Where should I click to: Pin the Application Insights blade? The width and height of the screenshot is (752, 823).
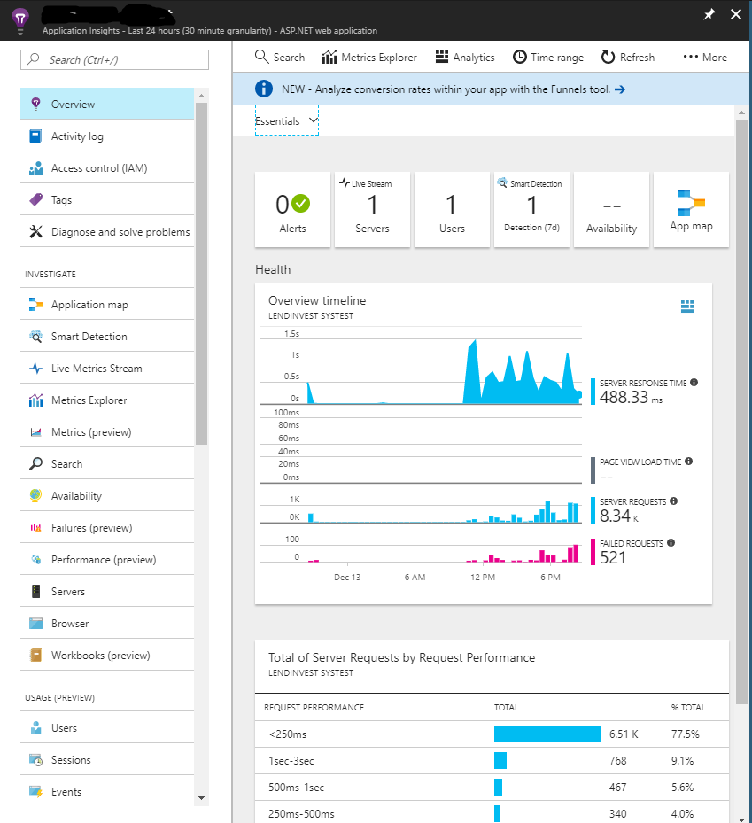[x=710, y=14]
